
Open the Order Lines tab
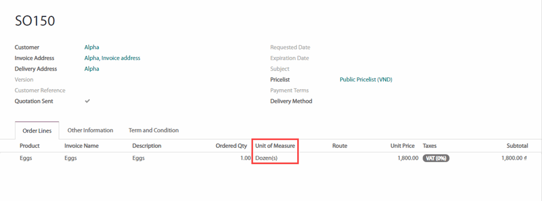click(37, 131)
